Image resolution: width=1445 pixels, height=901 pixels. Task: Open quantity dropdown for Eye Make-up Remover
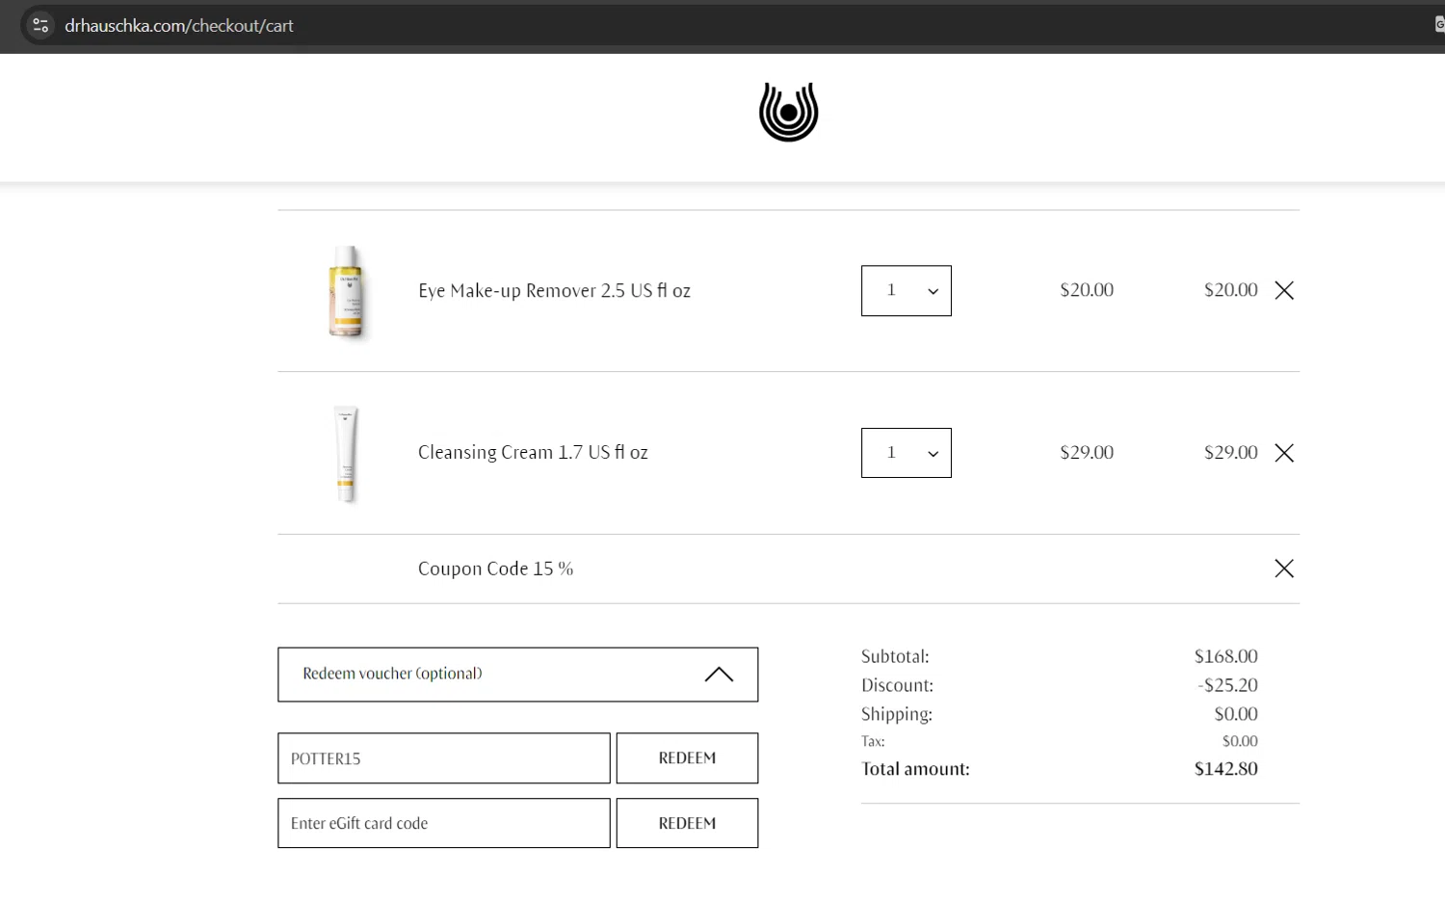pyautogui.click(x=906, y=291)
